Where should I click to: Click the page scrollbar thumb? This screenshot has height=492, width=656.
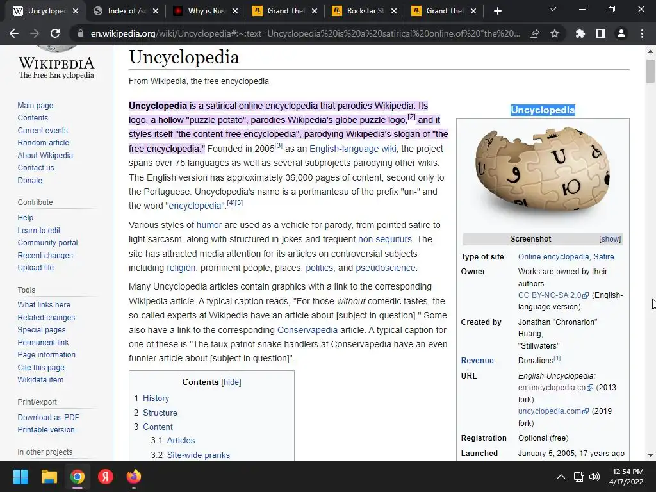coord(650,71)
